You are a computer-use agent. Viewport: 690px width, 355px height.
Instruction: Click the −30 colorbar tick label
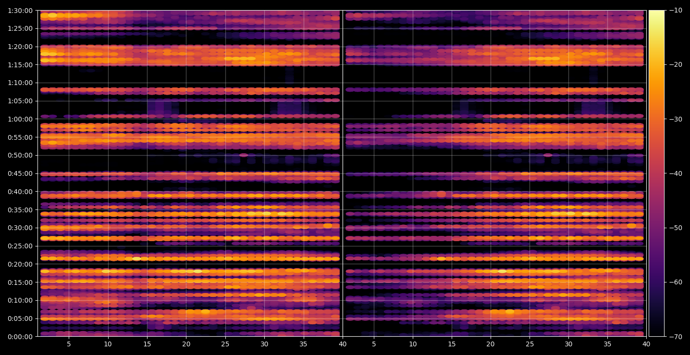(675, 119)
